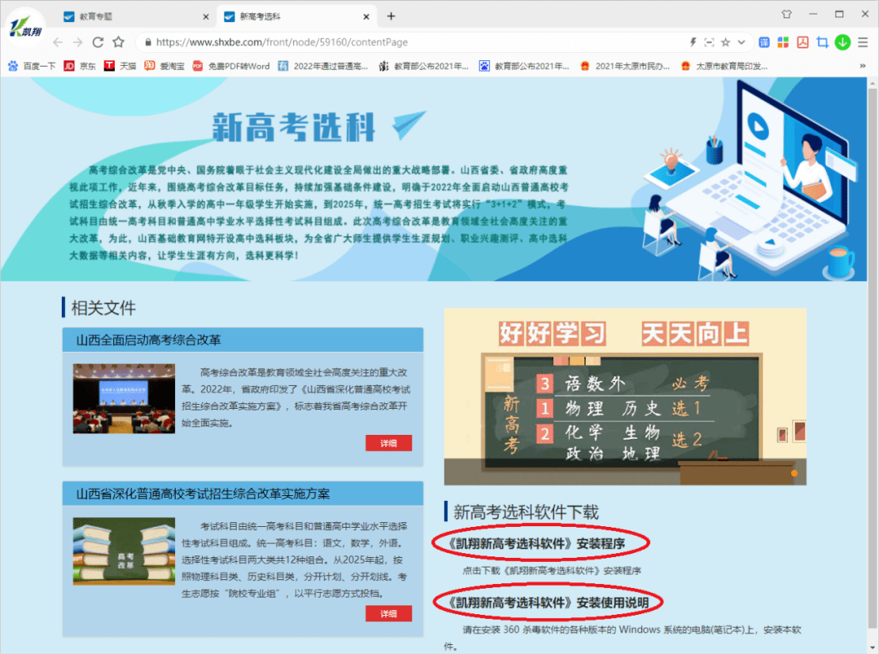Open the 百度一下 bookmark
879x654 pixels.
[x=30, y=65]
